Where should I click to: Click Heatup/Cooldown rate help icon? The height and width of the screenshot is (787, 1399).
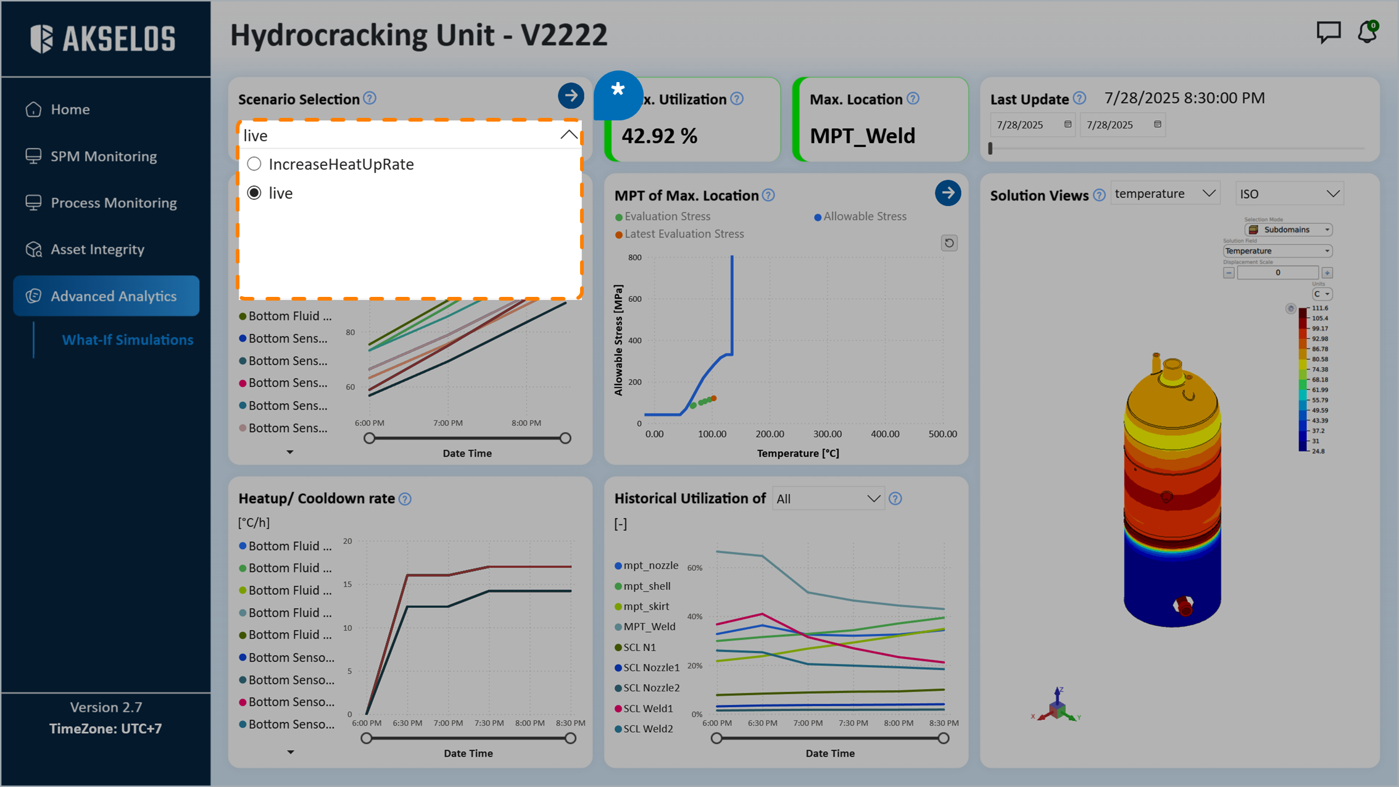click(405, 499)
